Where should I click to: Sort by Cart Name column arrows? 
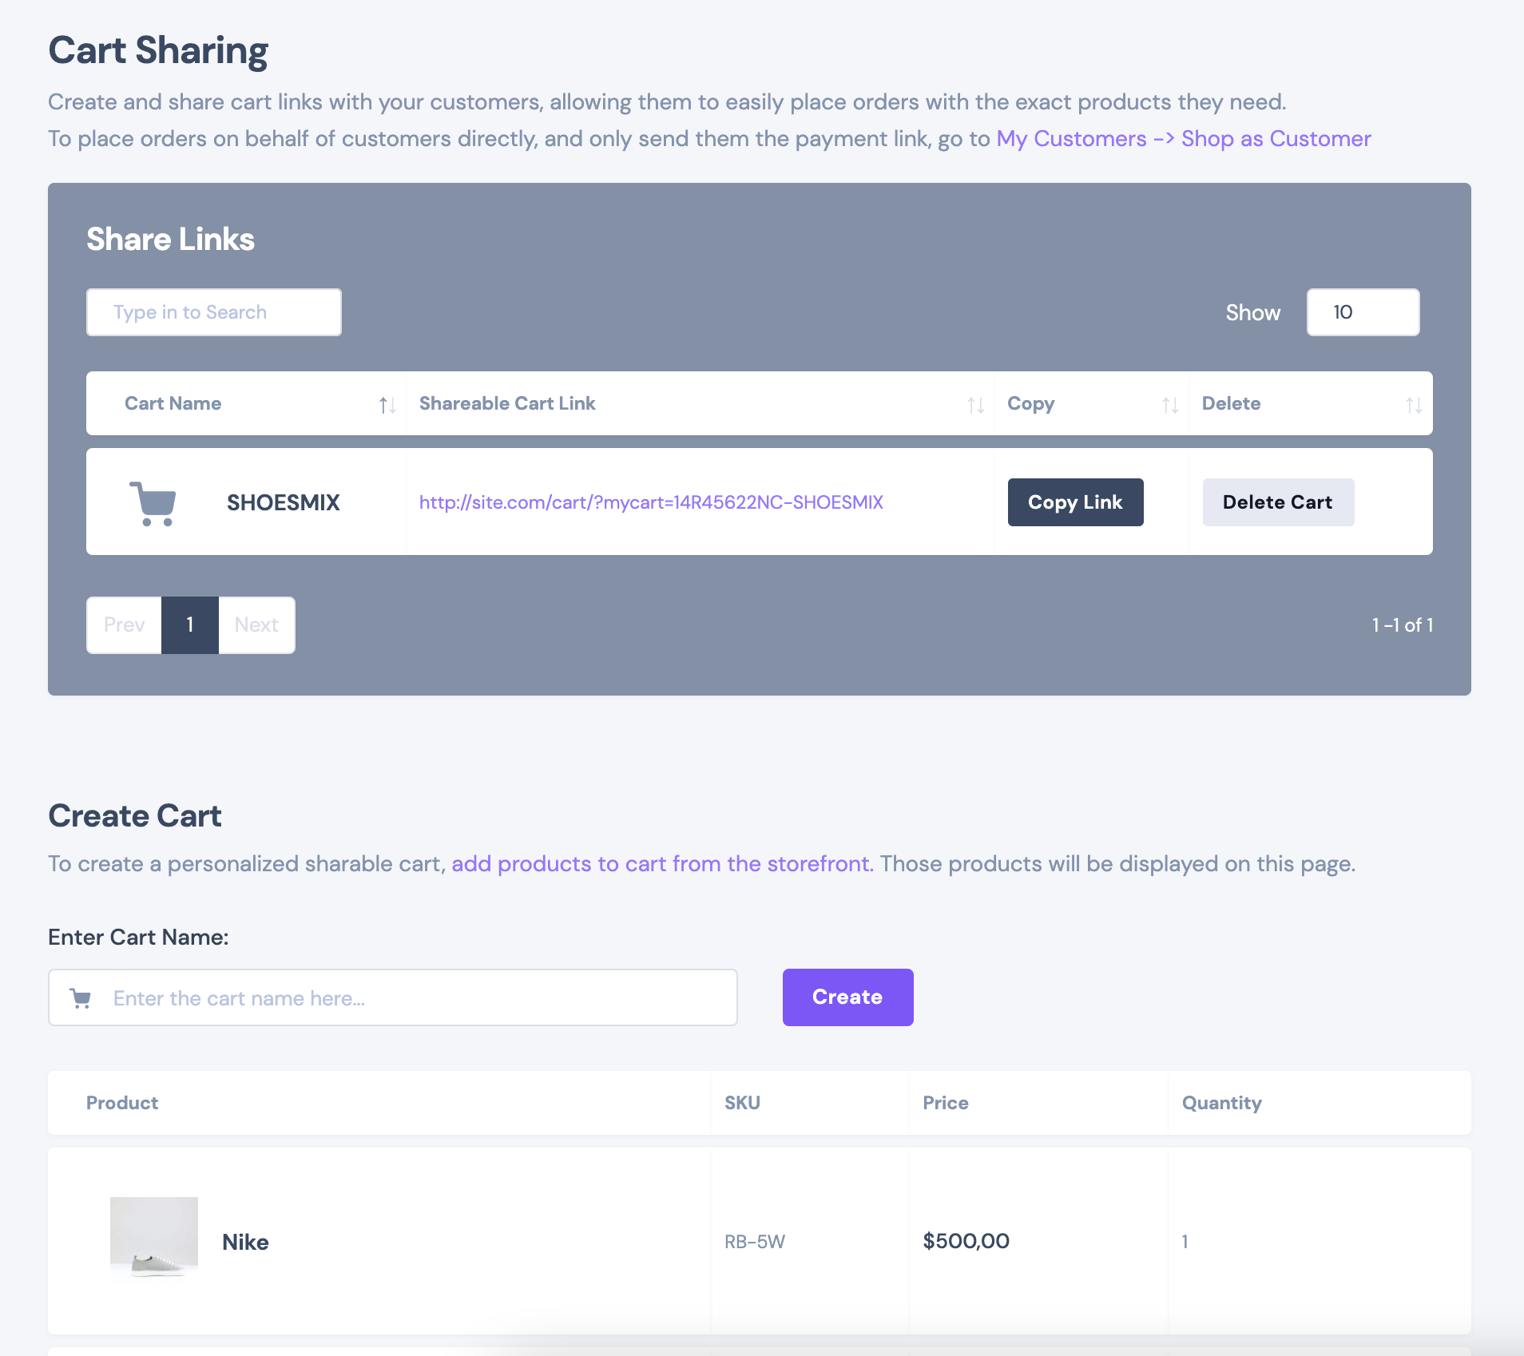pos(387,405)
